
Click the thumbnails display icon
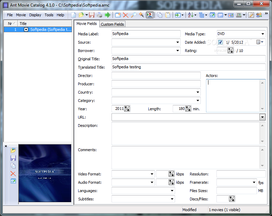coord(231,15)
